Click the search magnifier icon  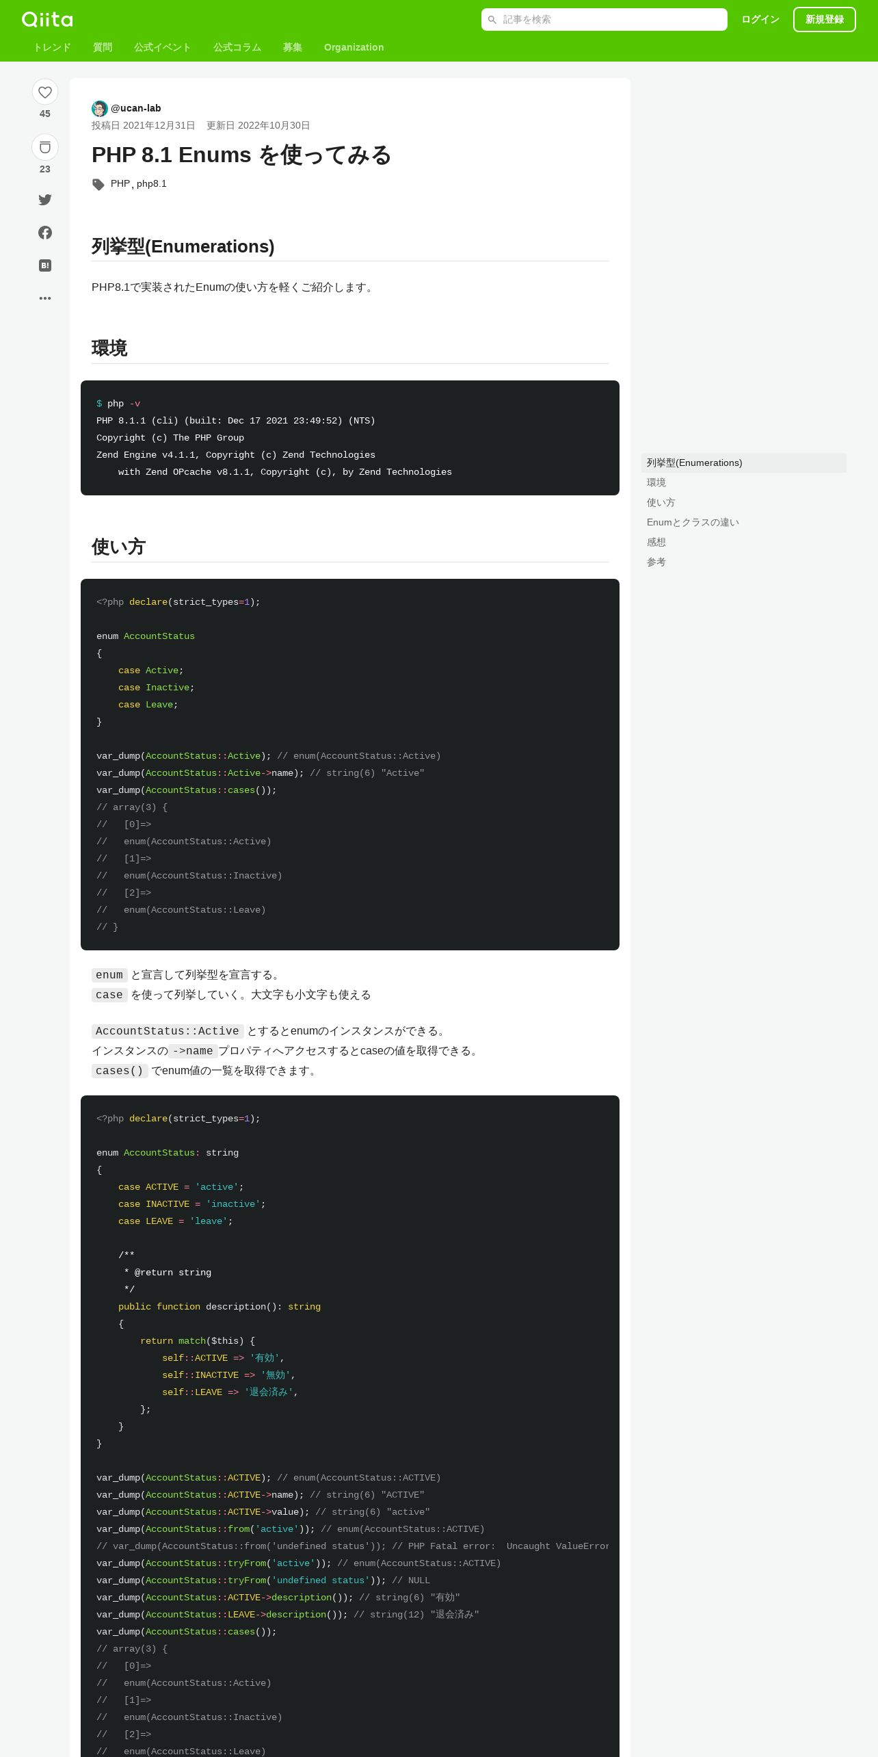(x=492, y=20)
